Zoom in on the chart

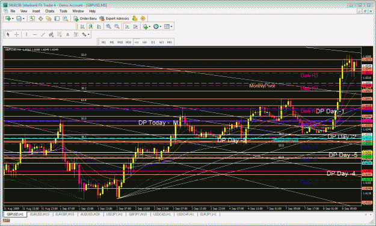(109, 26)
